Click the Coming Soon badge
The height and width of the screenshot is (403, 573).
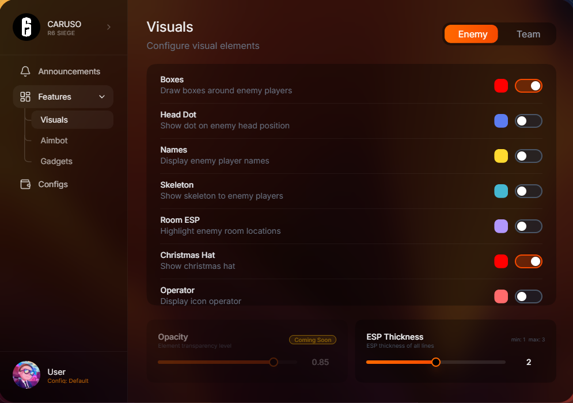[x=313, y=340]
